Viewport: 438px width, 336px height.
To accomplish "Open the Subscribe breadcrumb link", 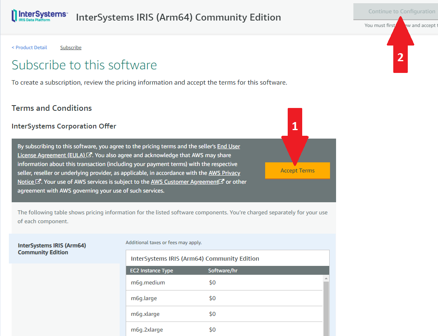I will 71,48.
